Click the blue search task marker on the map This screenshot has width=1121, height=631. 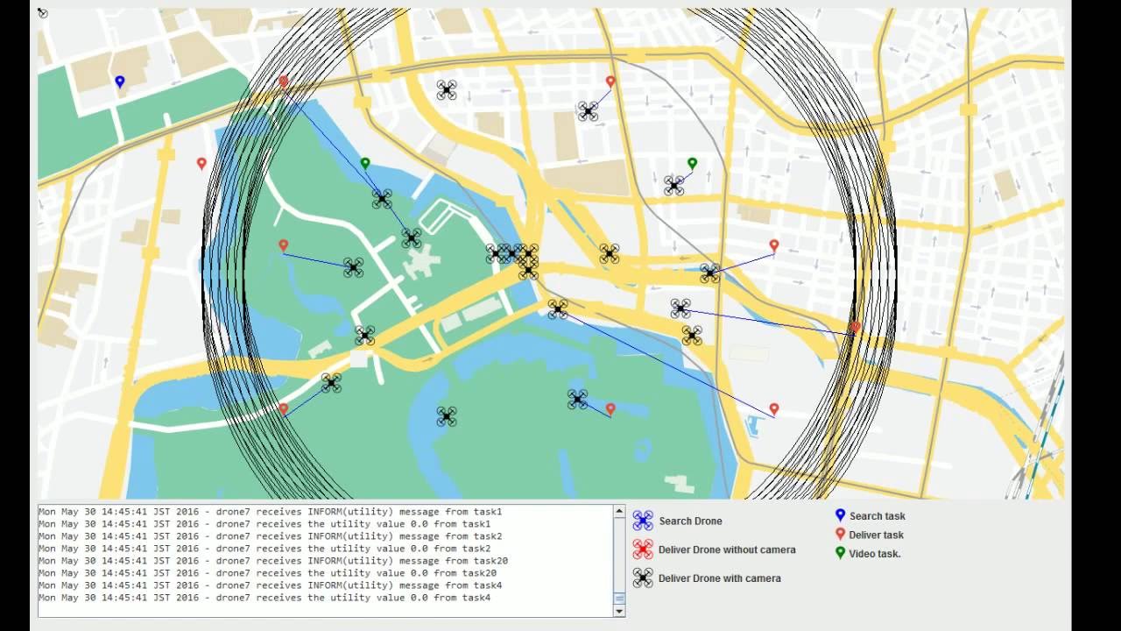coord(120,82)
